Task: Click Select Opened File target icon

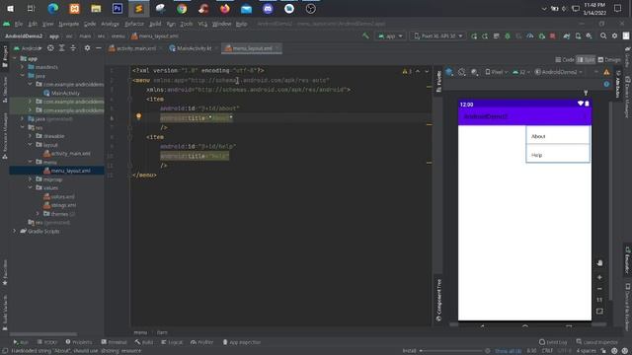Action: 50,48
